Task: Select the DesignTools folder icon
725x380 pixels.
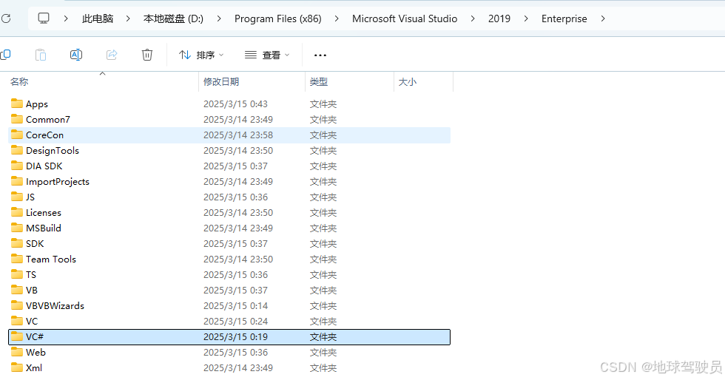Action: [x=17, y=150]
